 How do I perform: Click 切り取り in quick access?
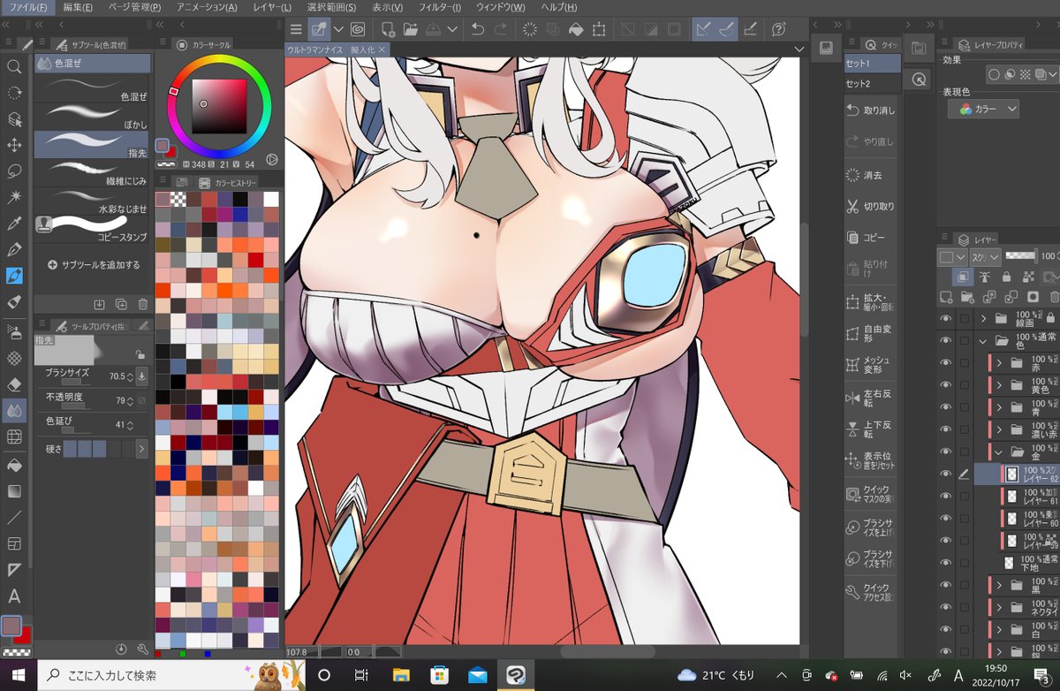pyautogui.click(x=872, y=206)
